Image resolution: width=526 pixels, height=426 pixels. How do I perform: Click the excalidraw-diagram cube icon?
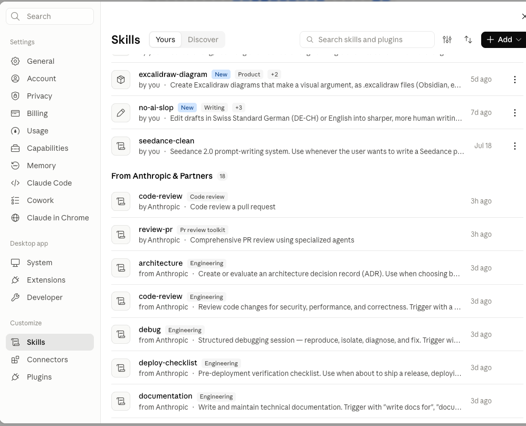click(121, 80)
